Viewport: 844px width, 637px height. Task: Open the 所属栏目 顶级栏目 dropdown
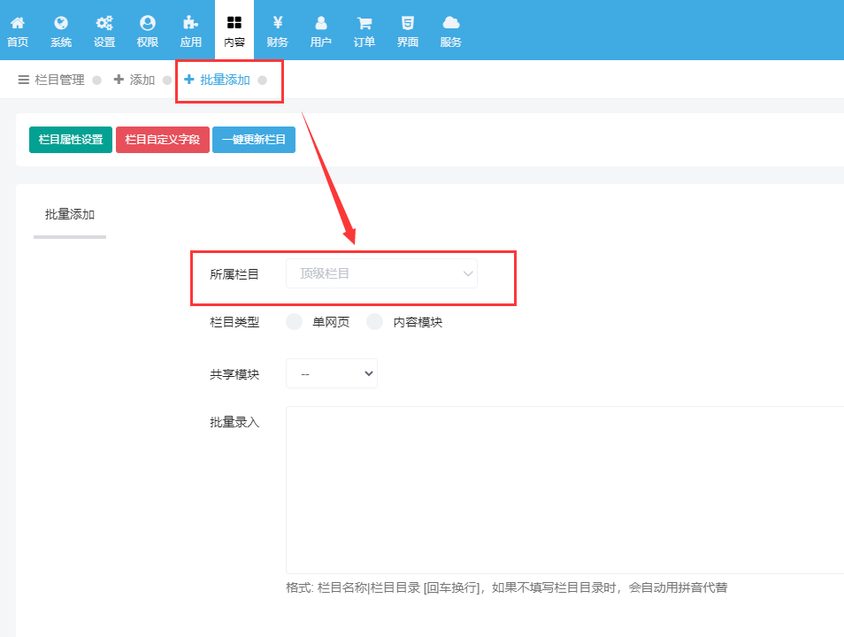(x=381, y=273)
